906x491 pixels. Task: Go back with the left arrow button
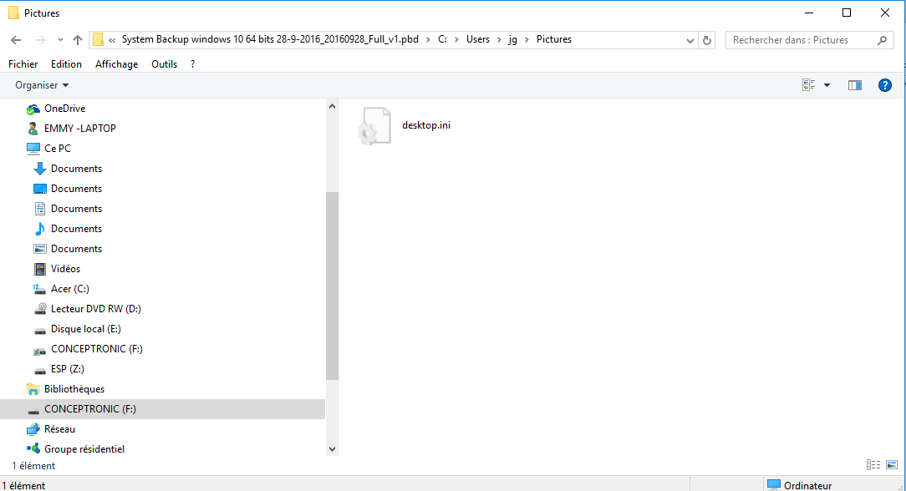click(16, 40)
